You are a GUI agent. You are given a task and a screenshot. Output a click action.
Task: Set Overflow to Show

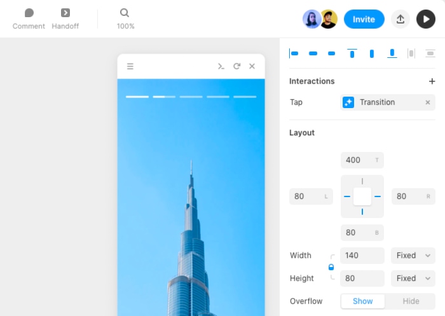click(x=363, y=301)
